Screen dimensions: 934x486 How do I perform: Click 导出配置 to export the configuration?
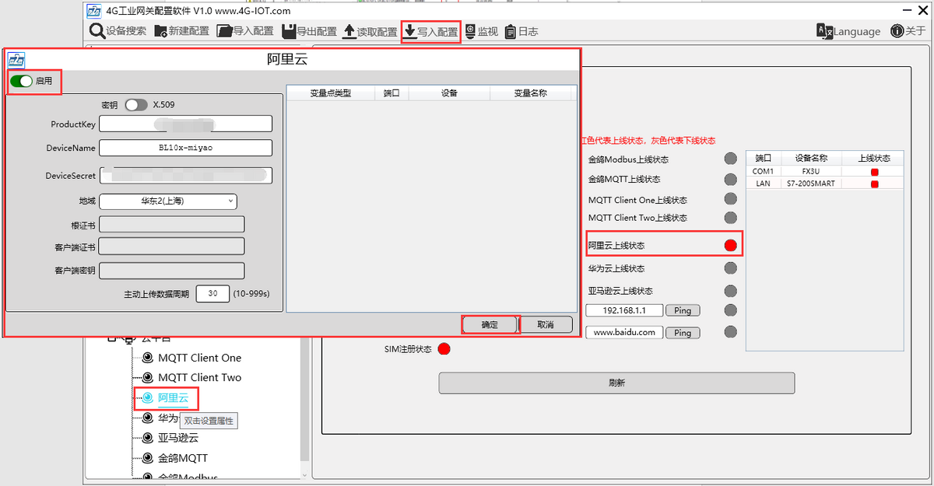(309, 31)
